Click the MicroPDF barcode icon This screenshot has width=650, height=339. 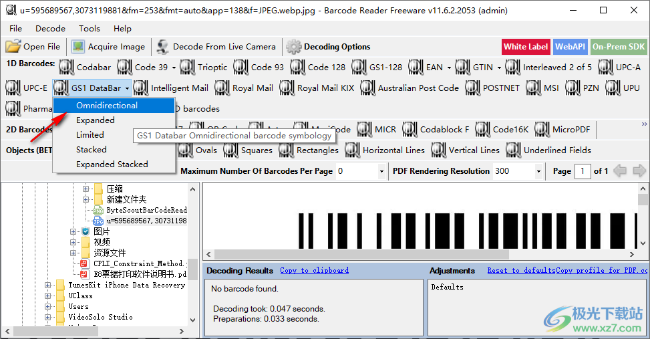[x=542, y=130]
